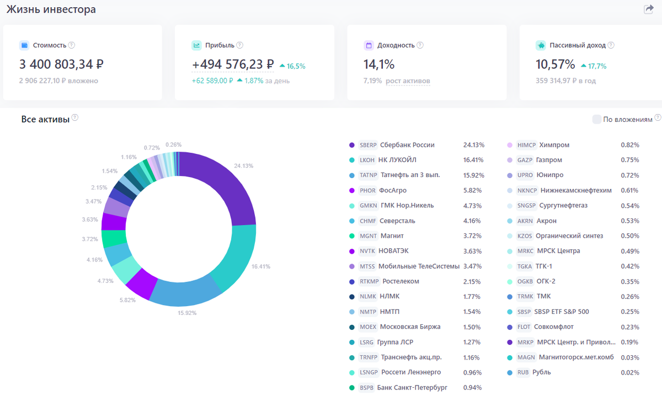
Task: Select the Банк Санкт-Петербург legend name
Action: 412,388
